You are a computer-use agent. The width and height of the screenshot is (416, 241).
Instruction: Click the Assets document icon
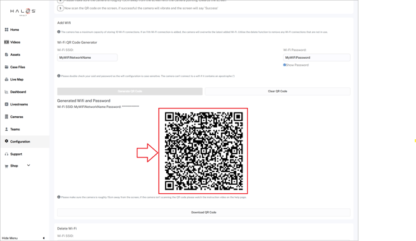pyautogui.click(x=7, y=54)
